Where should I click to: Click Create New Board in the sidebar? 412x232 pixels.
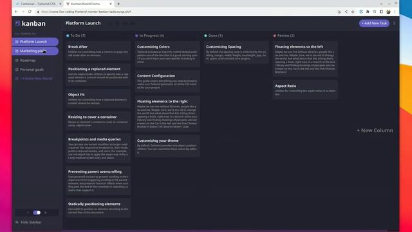click(36, 79)
